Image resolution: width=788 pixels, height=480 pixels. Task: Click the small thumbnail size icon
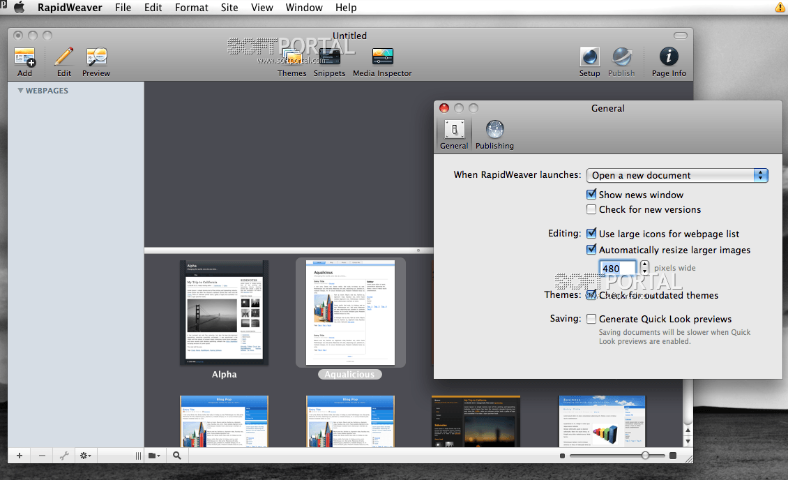pos(562,456)
